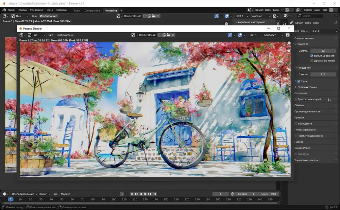
Task: Open the Изображение menu in render window
Action: [x=65, y=35]
